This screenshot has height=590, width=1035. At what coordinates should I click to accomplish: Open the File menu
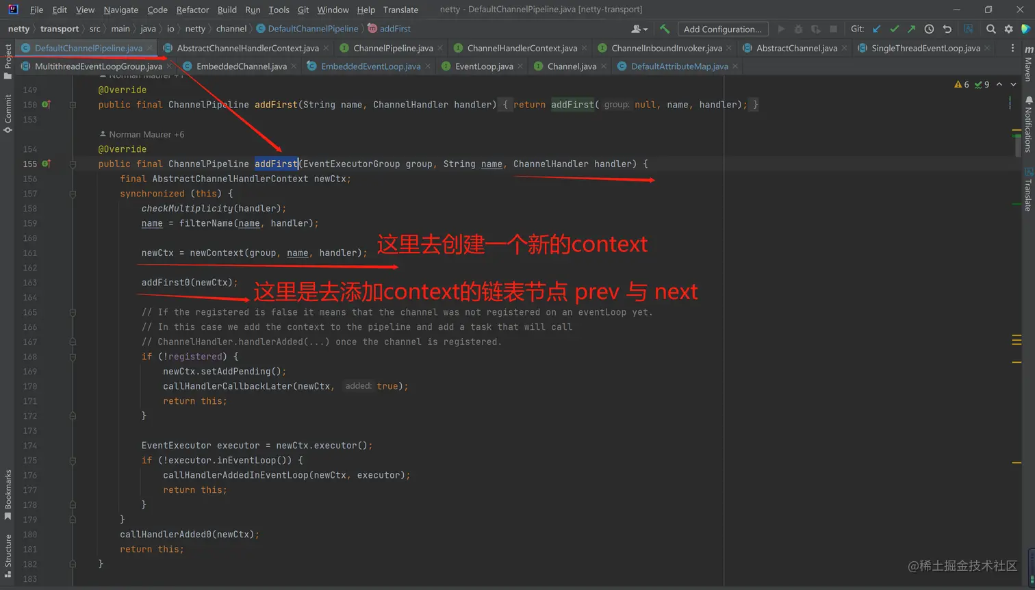[36, 10]
